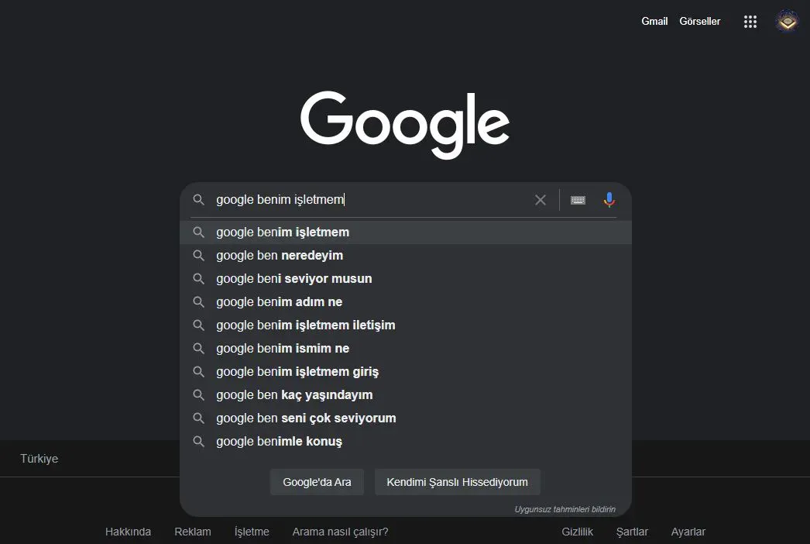Viewport: 810px width, 544px height.
Task: Select suggestion 'google benim işletmem iletişim'
Action: (x=406, y=325)
